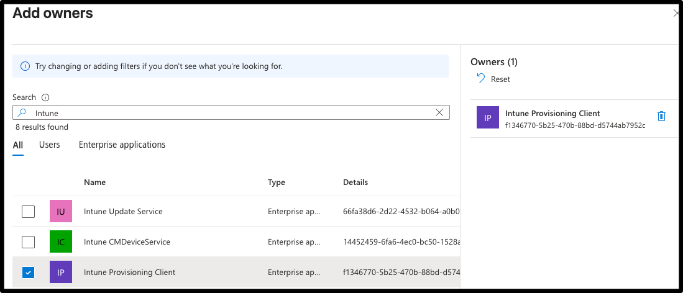The image size is (683, 293).
Task: Click the IP avatar in the Owners panel
Action: [x=488, y=117]
